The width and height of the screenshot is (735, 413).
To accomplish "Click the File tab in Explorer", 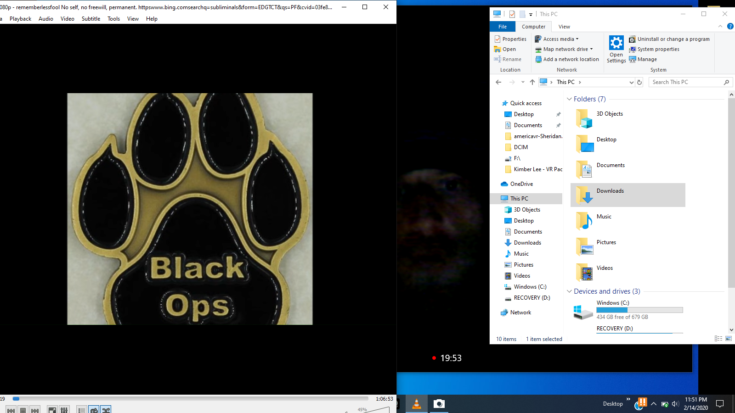I will (503, 27).
